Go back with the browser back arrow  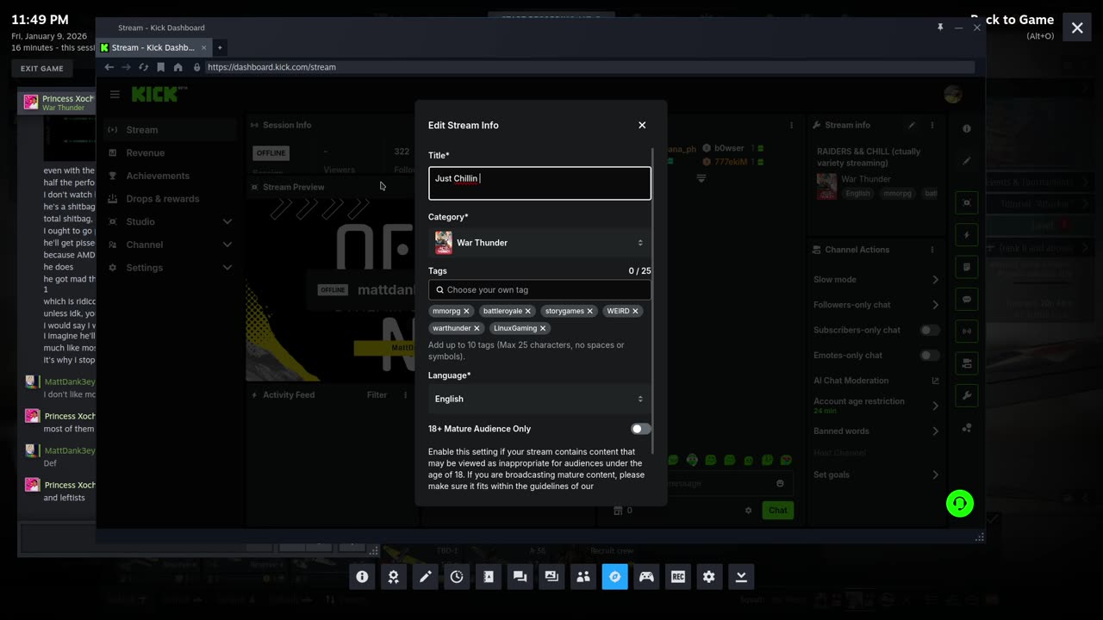[x=109, y=67]
